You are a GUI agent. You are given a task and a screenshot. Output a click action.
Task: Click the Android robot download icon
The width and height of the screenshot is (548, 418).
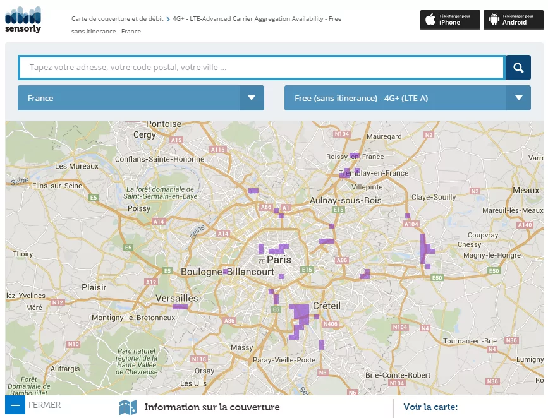point(494,20)
